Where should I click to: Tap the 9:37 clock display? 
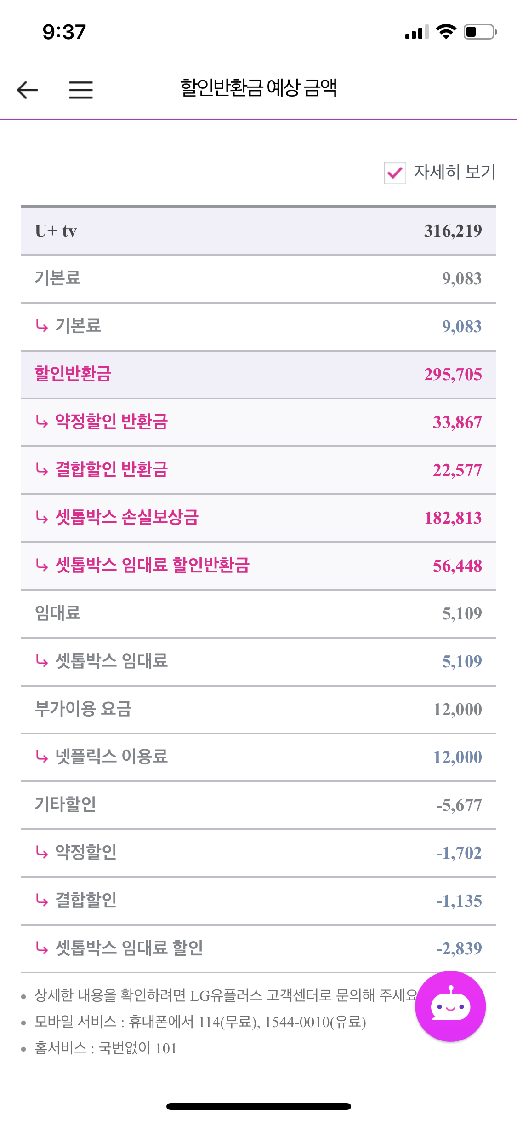click(x=64, y=32)
